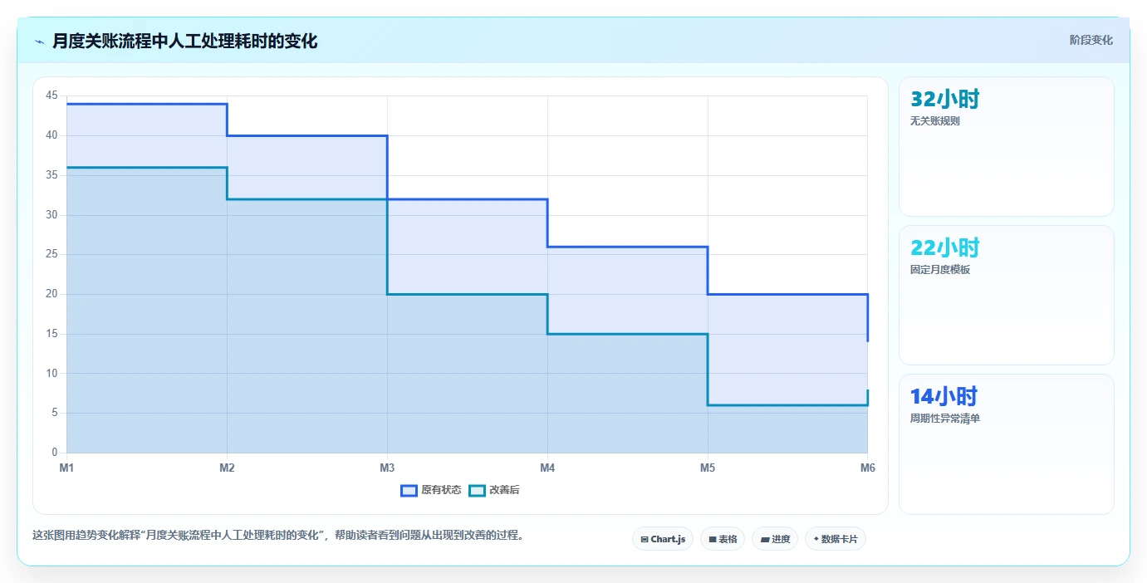Open the 32小时 无关账规则 card
The image size is (1147, 583).
point(1007,147)
